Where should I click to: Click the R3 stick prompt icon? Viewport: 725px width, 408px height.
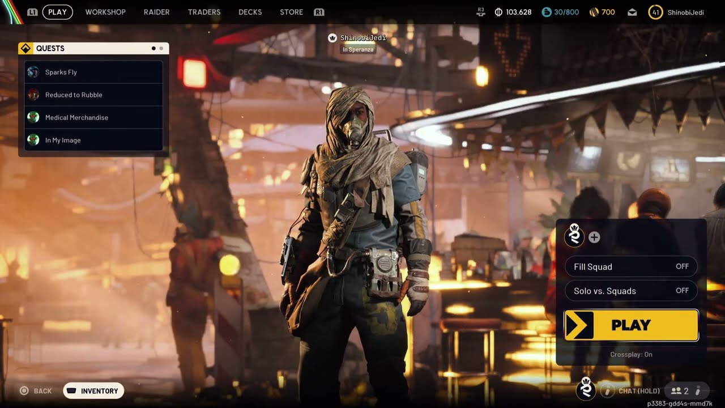[x=481, y=11]
